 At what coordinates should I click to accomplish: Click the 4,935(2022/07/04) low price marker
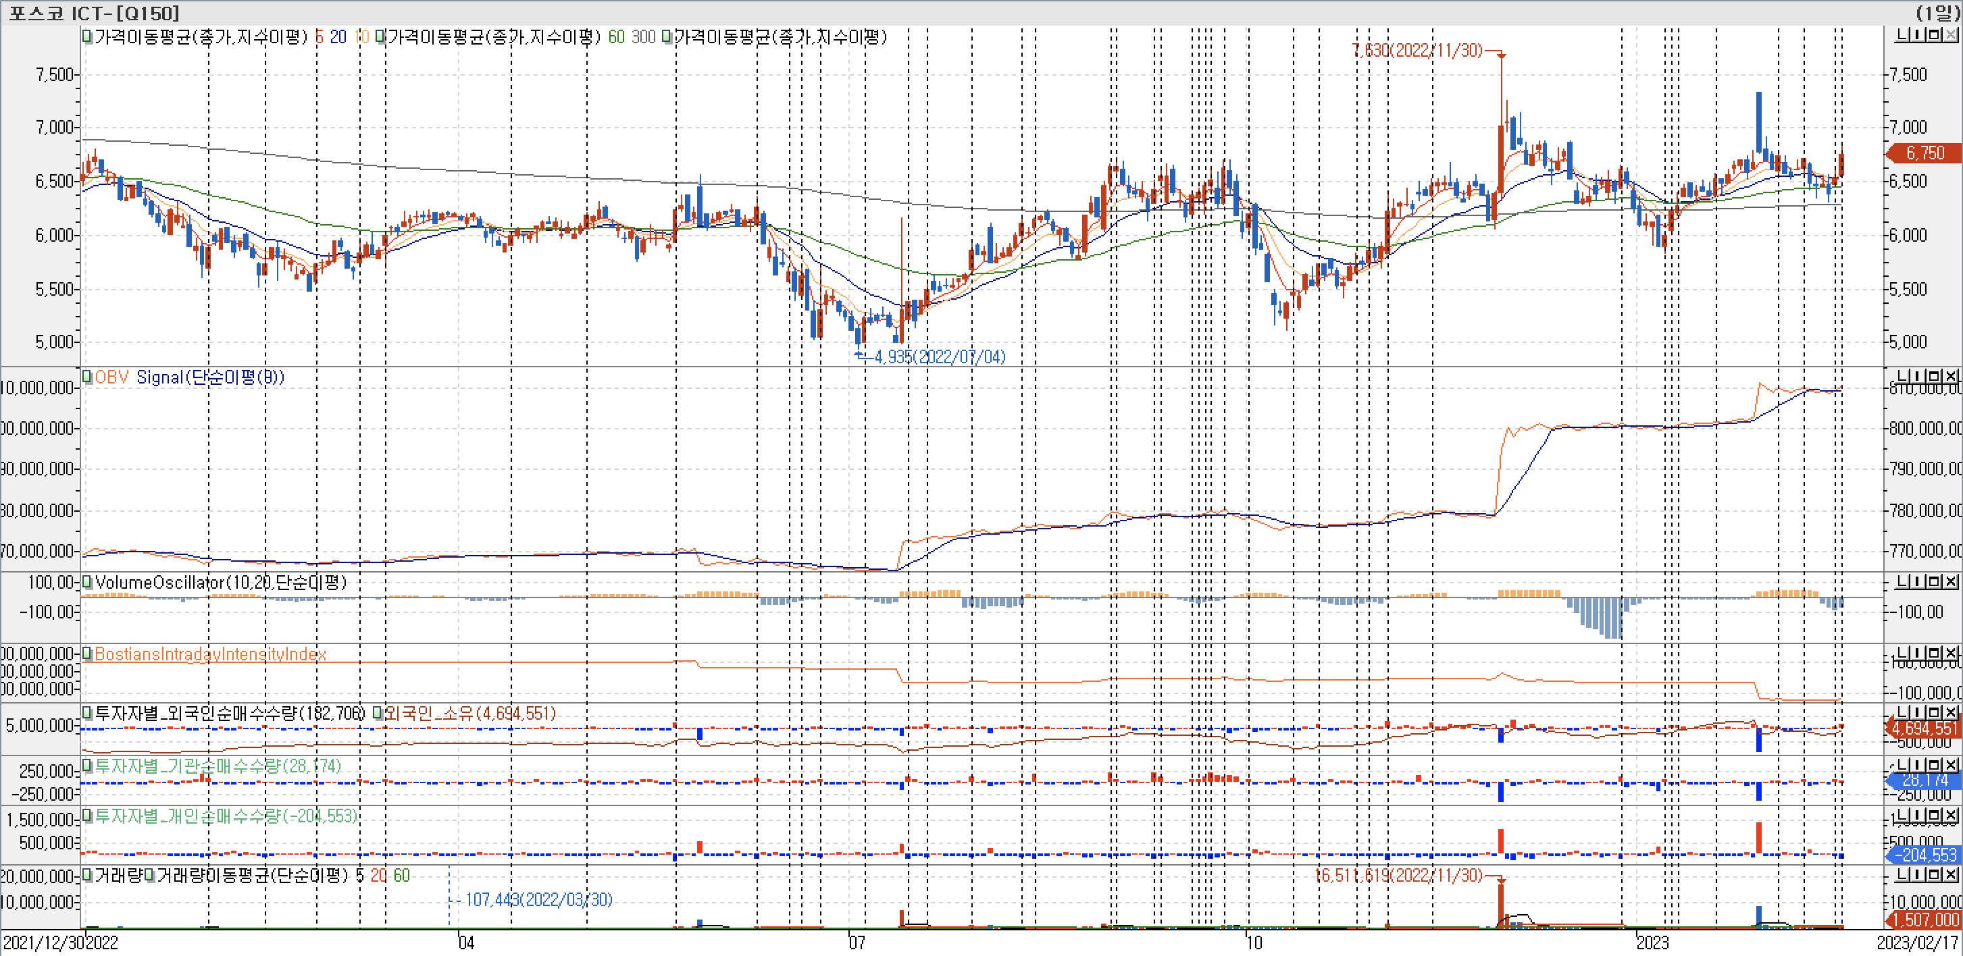click(939, 356)
